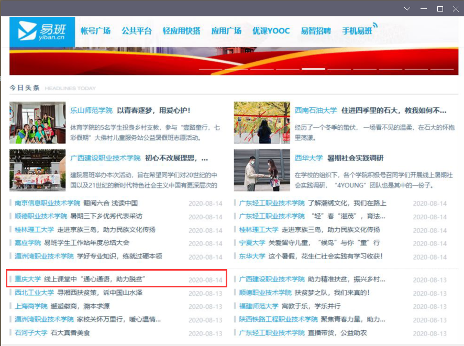Click the 石河子大学 school link
The width and height of the screenshot is (464, 346).
pos(31,333)
